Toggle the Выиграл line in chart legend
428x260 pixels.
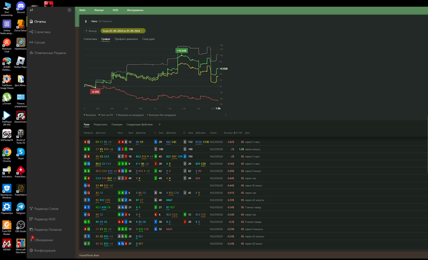(x=90, y=114)
